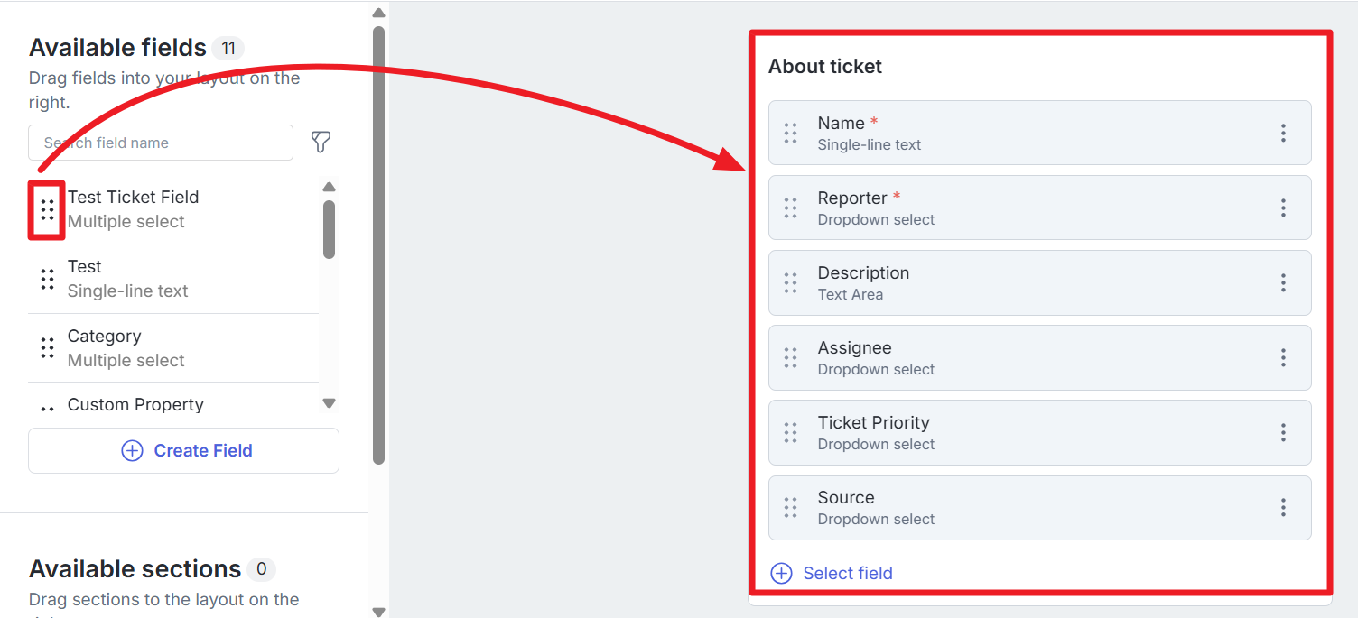Click drag handle of Ticket Priority field
The width and height of the screenshot is (1358, 618).
[791, 433]
